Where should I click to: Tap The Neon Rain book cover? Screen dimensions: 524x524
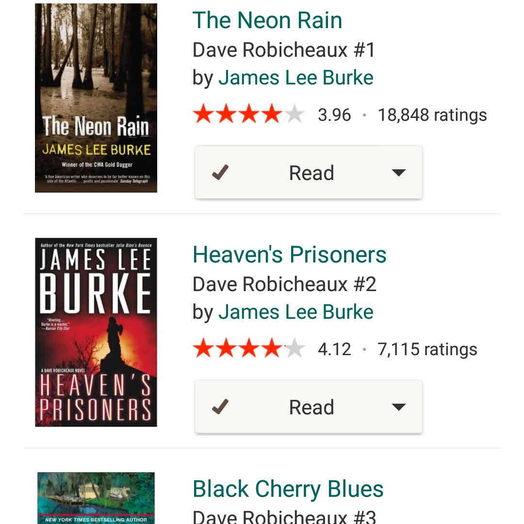[96, 98]
